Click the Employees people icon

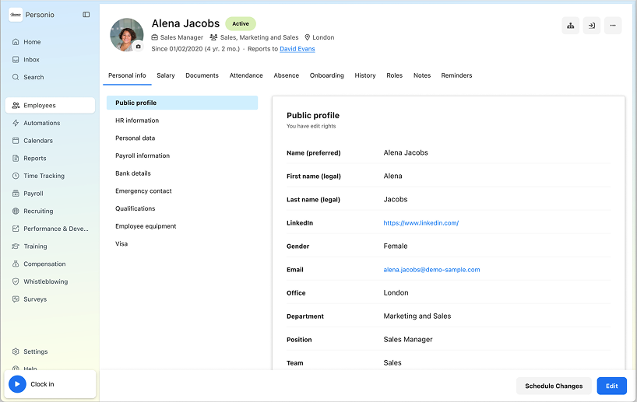(16, 106)
